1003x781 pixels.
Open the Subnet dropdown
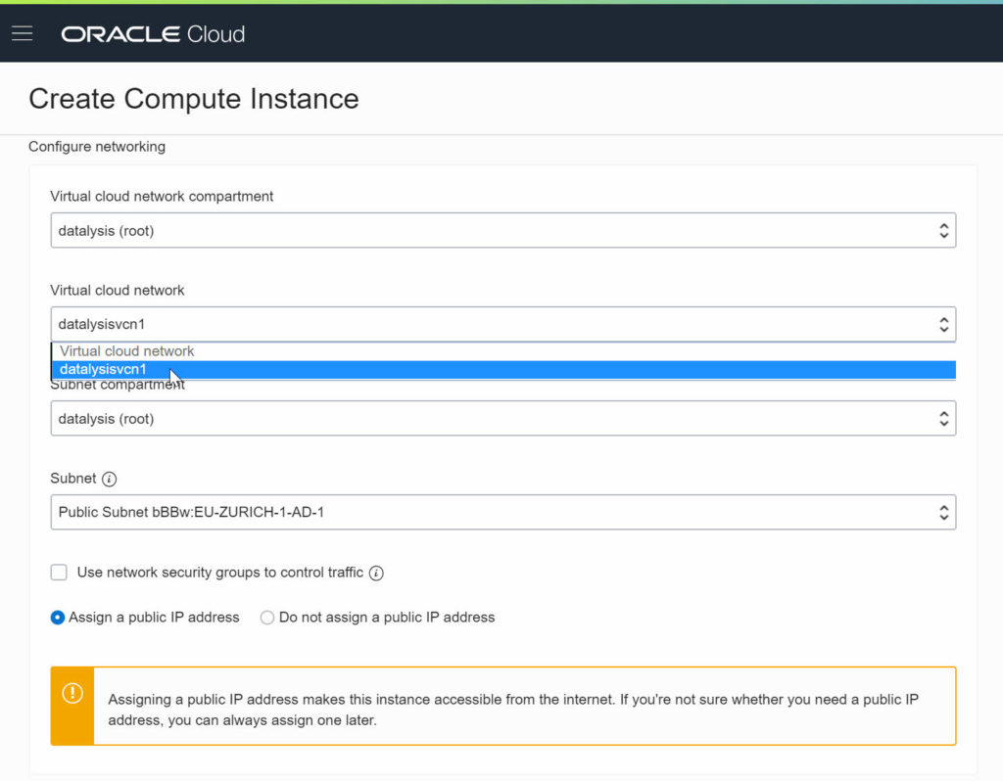pyautogui.click(x=503, y=512)
